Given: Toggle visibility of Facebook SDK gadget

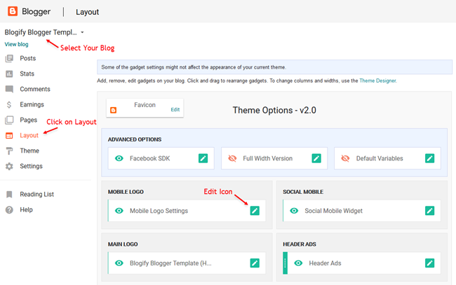Looking at the screenshot, I should pos(119,158).
